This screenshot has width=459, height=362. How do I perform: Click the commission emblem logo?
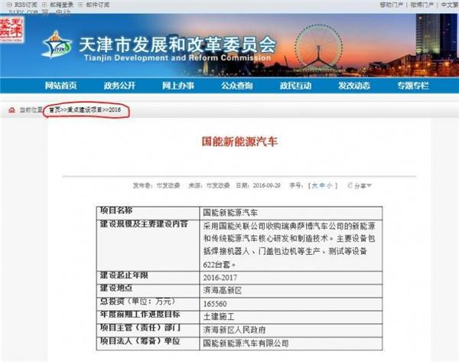57,44
